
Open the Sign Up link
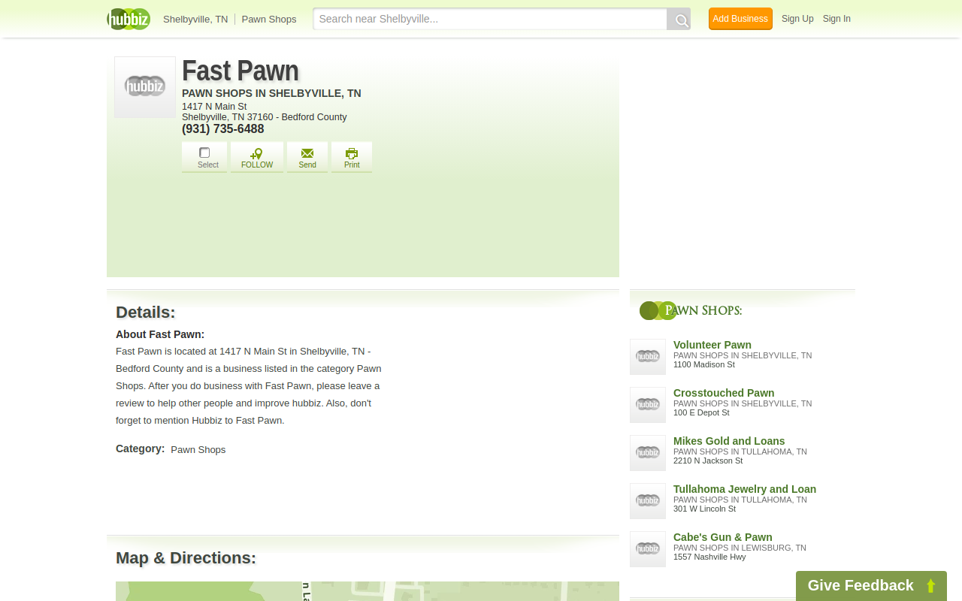pyautogui.click(x=797, y=19)
